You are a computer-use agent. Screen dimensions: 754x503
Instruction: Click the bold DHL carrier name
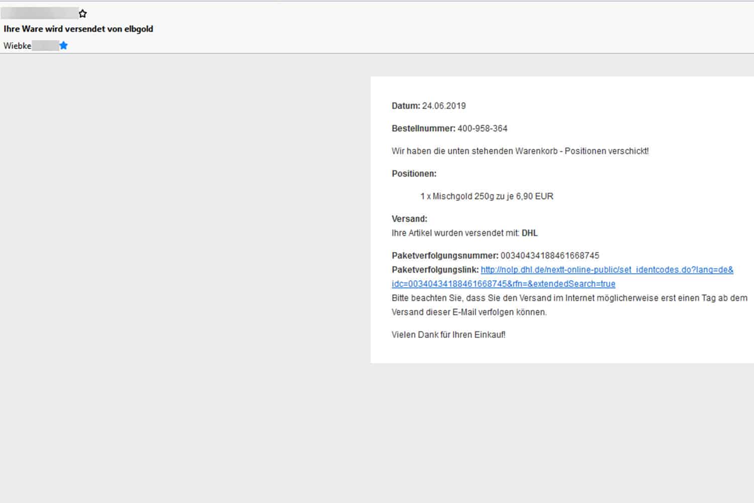[529, 233]
